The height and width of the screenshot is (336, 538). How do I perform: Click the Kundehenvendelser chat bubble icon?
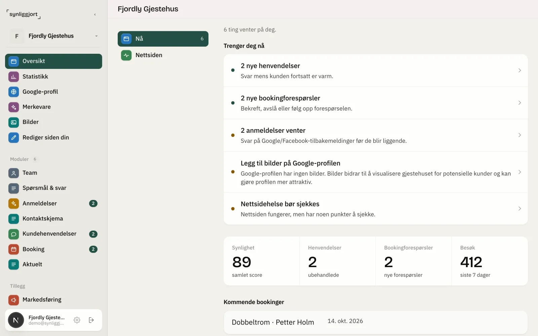[x=13, y=234]
